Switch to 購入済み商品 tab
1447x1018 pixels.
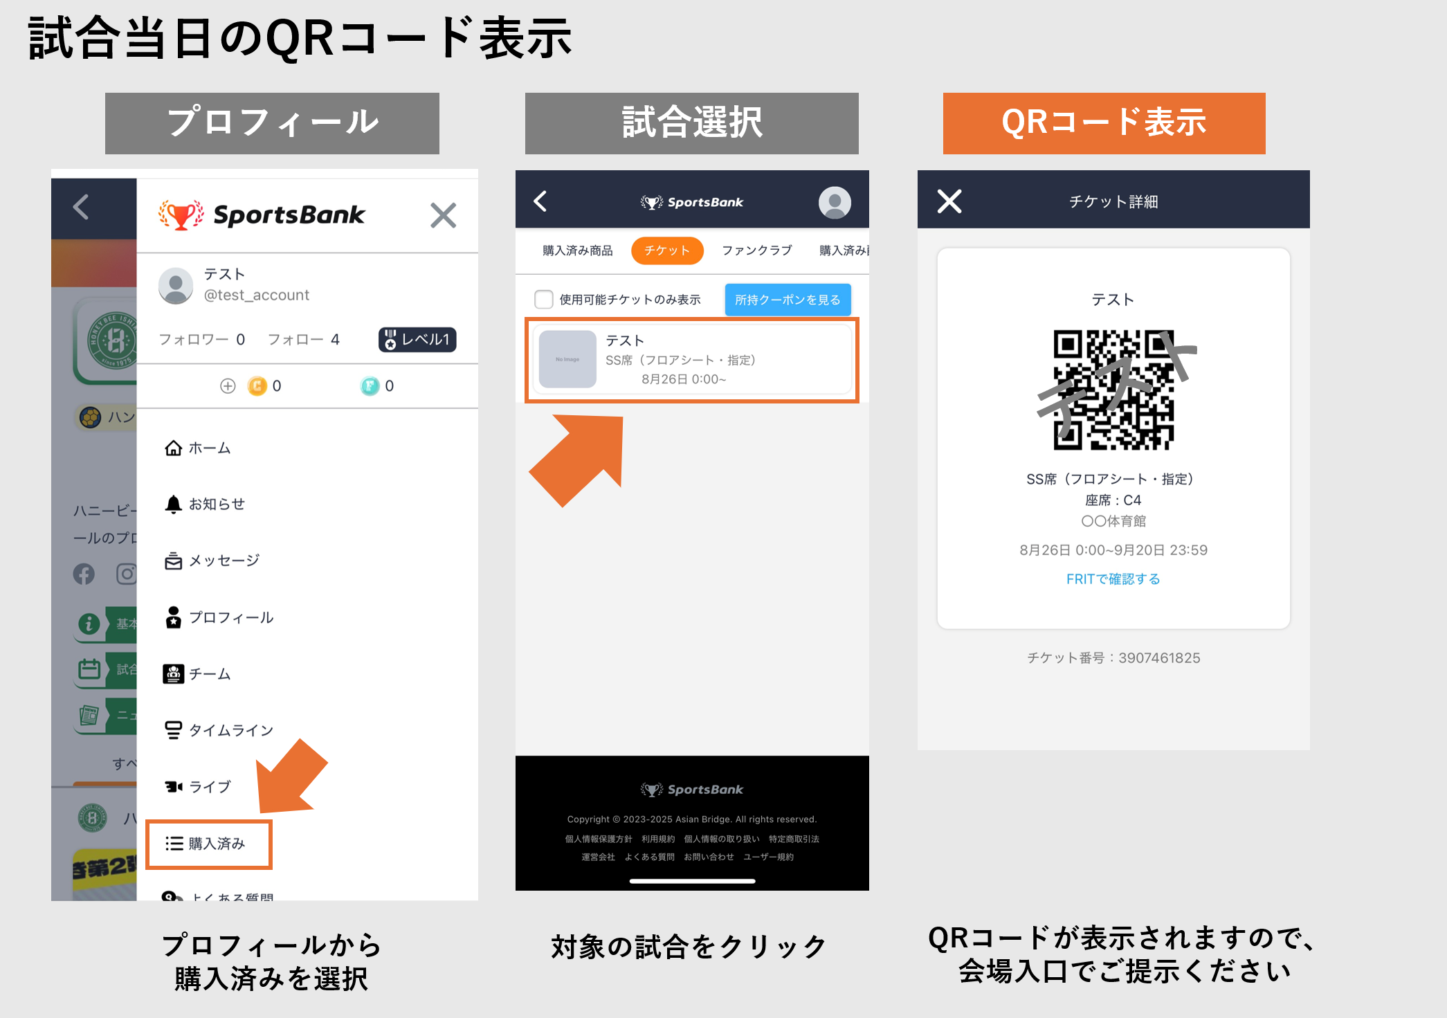point(578,251)
